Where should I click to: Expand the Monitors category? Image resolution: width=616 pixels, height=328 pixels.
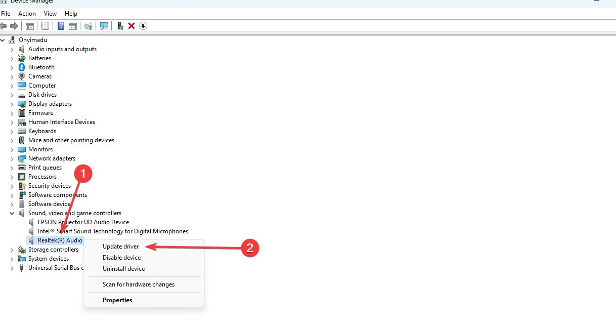tap(12, 149)
